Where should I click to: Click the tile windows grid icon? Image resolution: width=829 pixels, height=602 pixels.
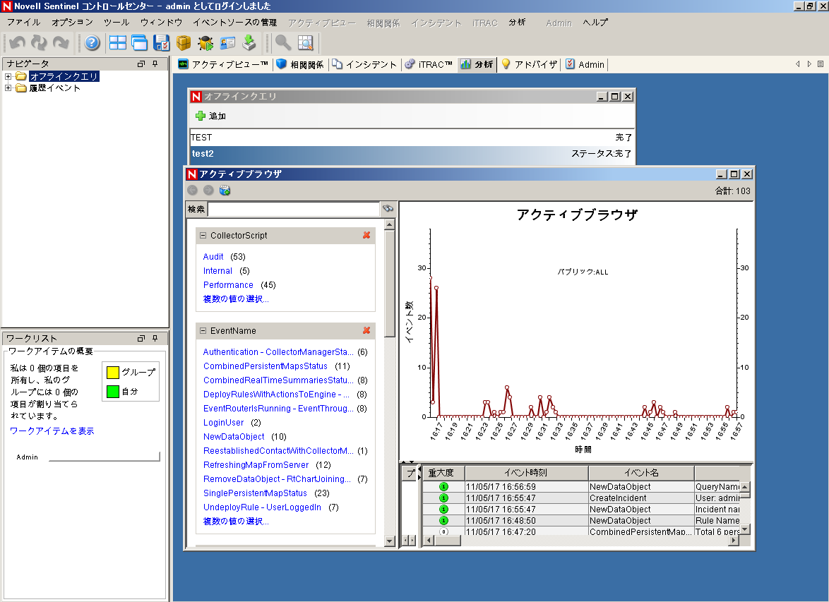[117, 43]
